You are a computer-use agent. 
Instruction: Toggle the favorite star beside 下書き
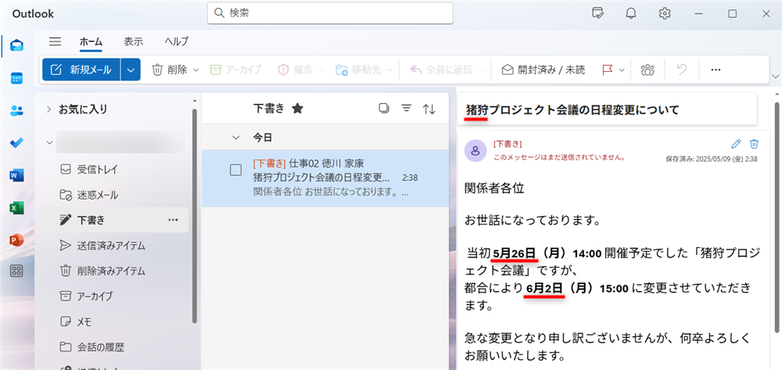(297, 109)
